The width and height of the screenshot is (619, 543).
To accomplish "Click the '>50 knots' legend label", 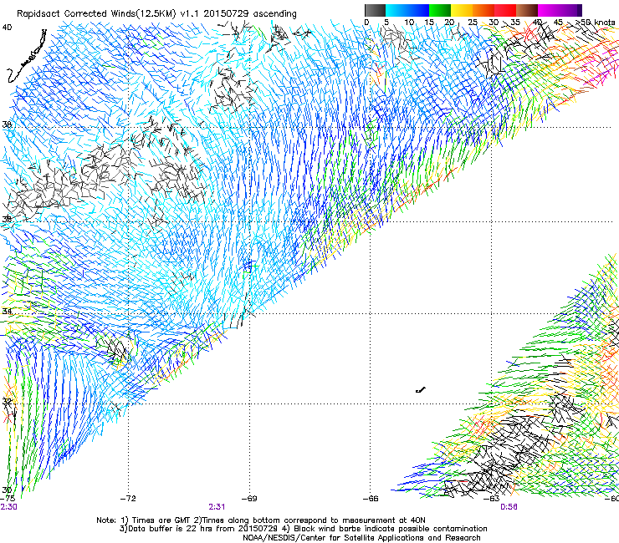I will [x=596, y=23].
